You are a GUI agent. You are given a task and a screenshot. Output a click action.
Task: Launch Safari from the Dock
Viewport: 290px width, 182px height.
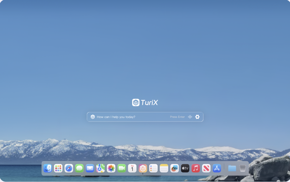tap(69, 168)
